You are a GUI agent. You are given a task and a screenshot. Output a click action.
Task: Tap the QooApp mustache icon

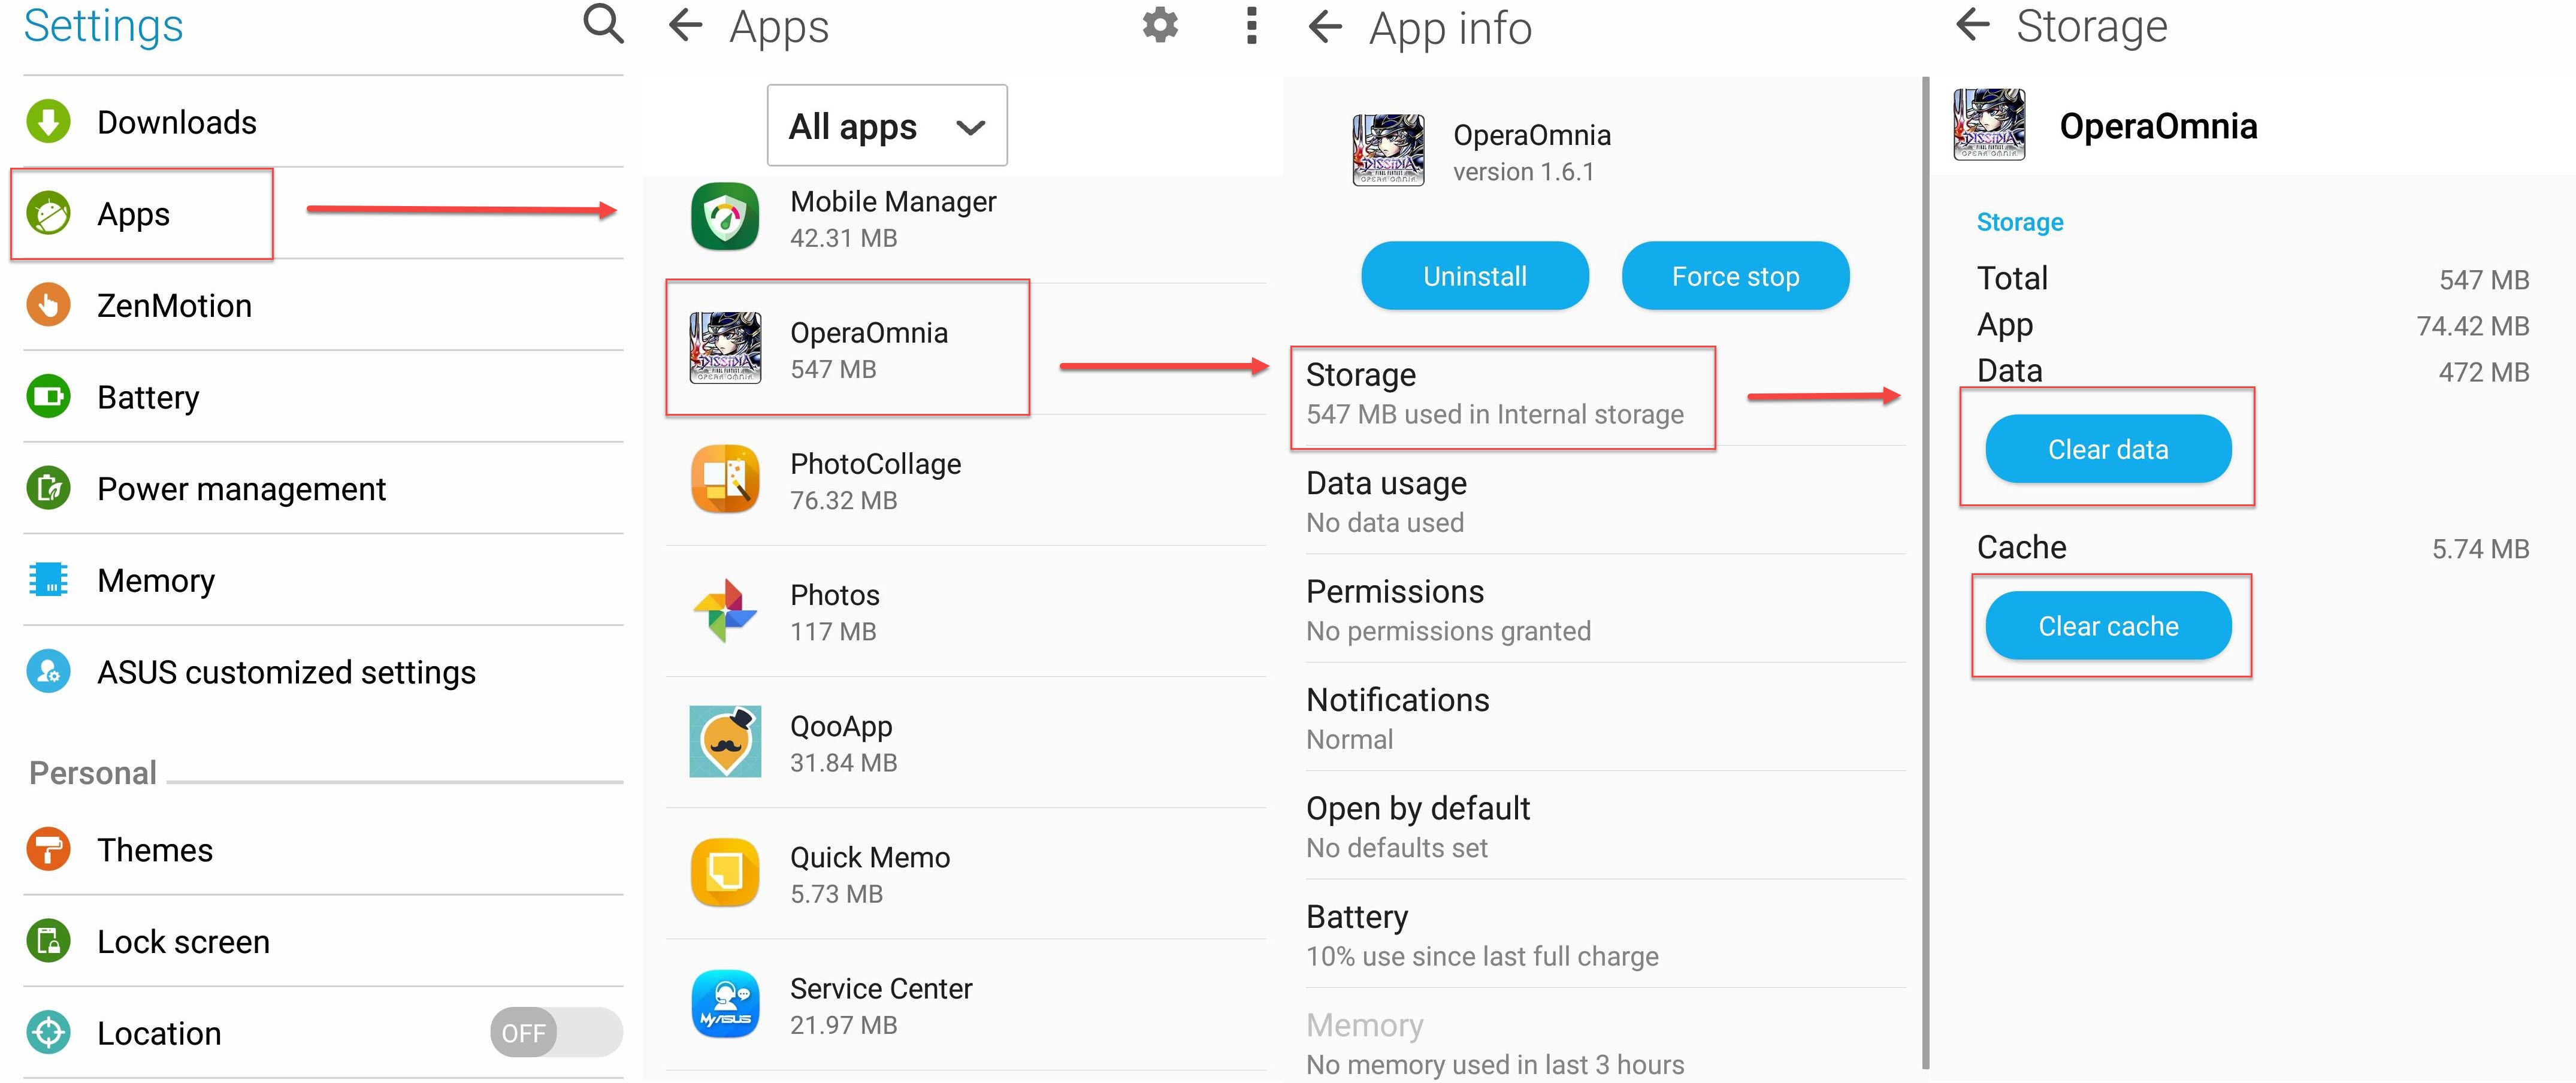(725, 742)
